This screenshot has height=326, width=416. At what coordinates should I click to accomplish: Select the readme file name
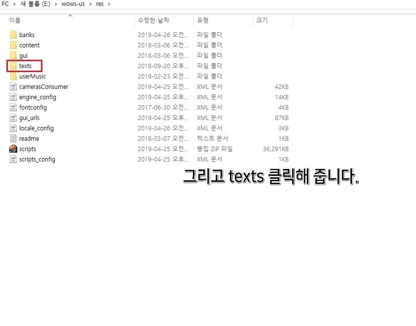pos(29,138)
